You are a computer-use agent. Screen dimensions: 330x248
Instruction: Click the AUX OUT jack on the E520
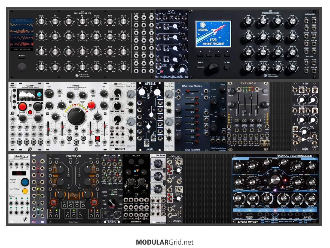point(314,52)
